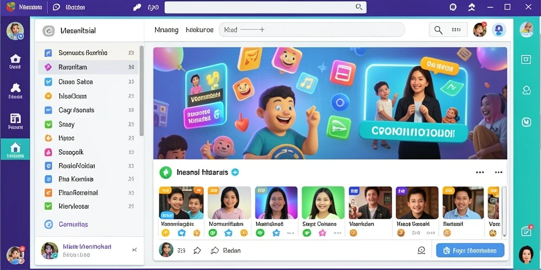This screenshot has width=541, height=270.
Task: Open the first three-dot menu in section header
Action: tap(480, 172)
